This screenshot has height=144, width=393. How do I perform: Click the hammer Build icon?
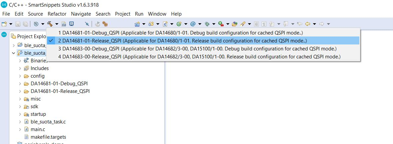[x=50, y=24]
